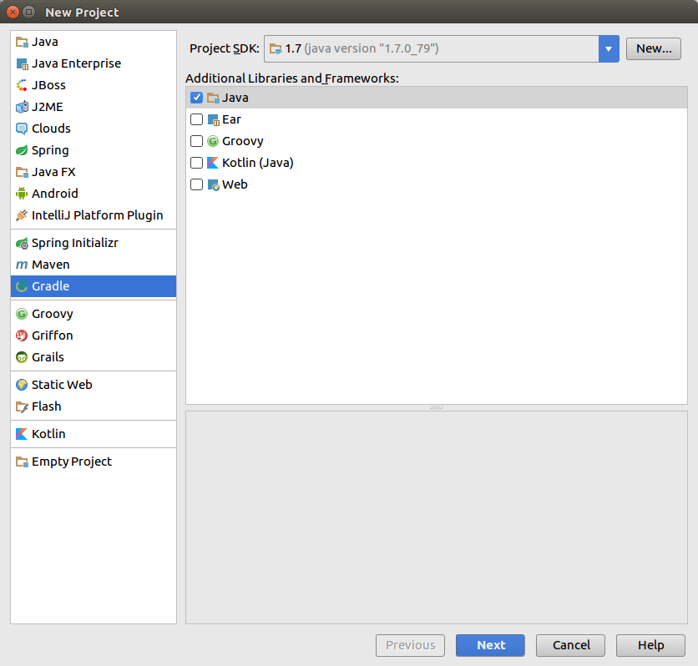Select 'Empty Project' label
Image resolution: width=698 pixels, height=666 pixels.
[x=71, y=462]
